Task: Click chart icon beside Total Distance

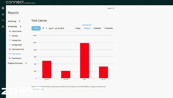Action: [x=10, y=58]
